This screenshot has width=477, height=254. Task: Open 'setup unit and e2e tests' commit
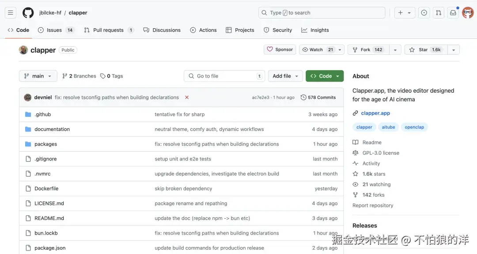[182, 159]
